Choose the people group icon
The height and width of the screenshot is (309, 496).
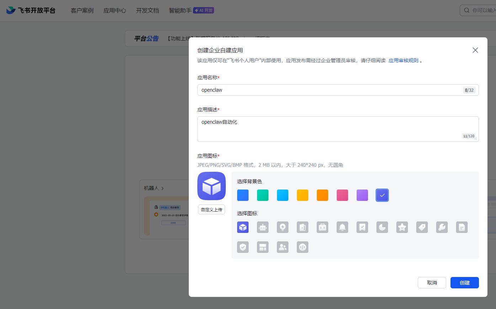pyautogui.click(x=283, y=247)
